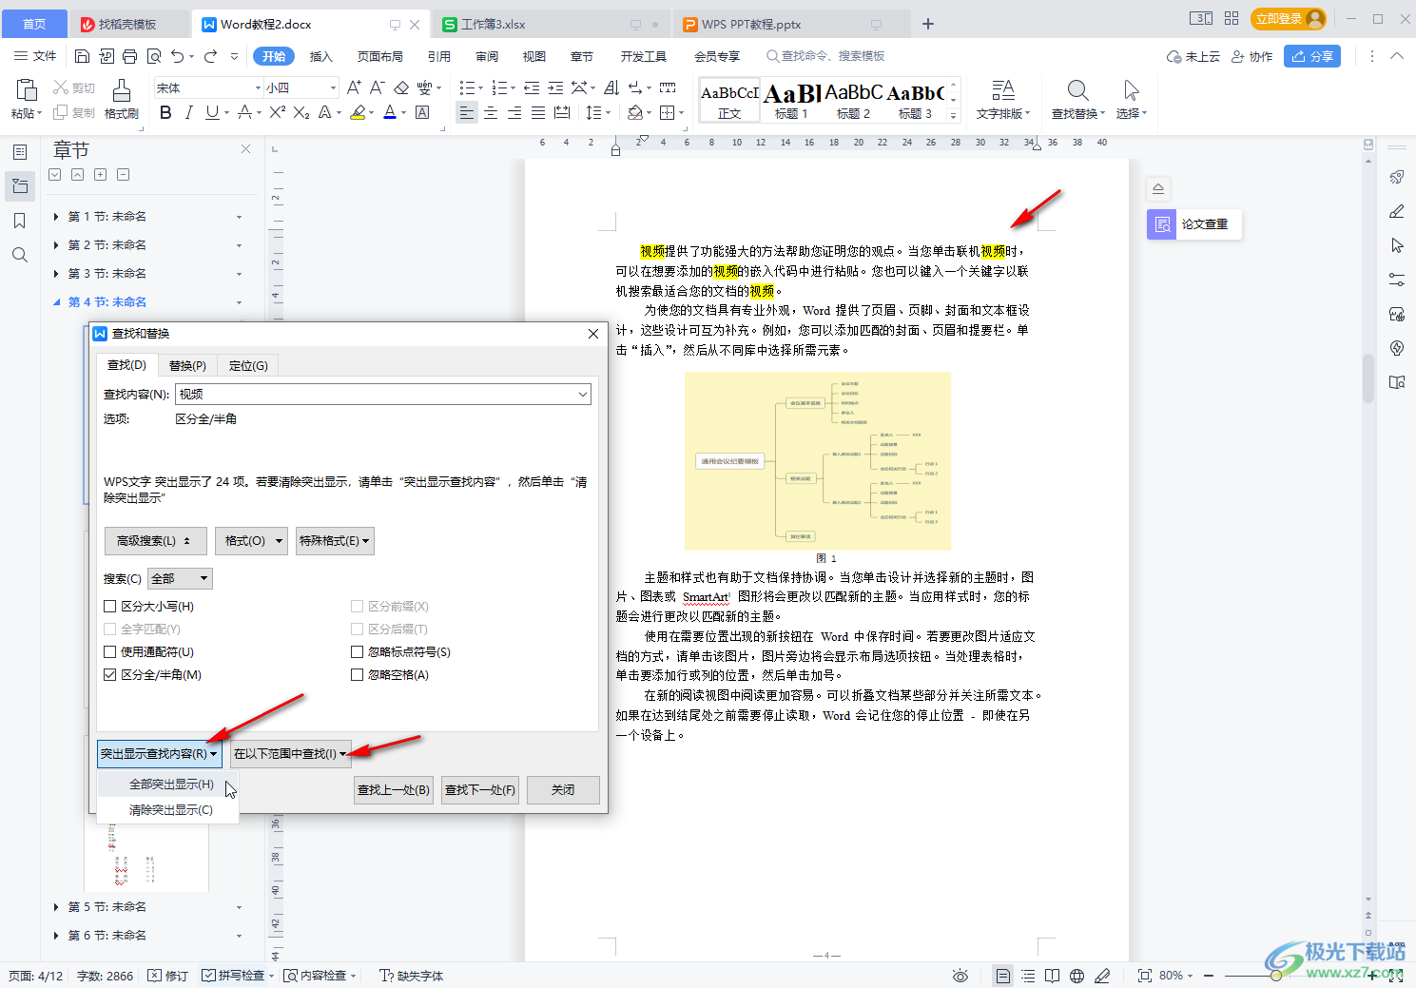The height and width of the screenshot is (988, 1416).
Task: Open the Search direction dropdown
Action: 181,578
